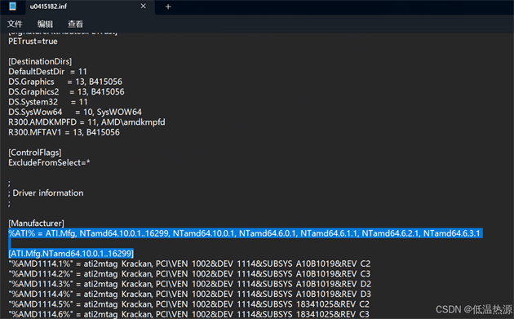
Task: Open the 文件 menu
Action: (15, 24)
